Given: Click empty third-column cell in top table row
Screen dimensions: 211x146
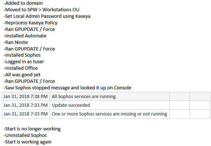Looking at the screenshot, I should click(x=179, y=97).
